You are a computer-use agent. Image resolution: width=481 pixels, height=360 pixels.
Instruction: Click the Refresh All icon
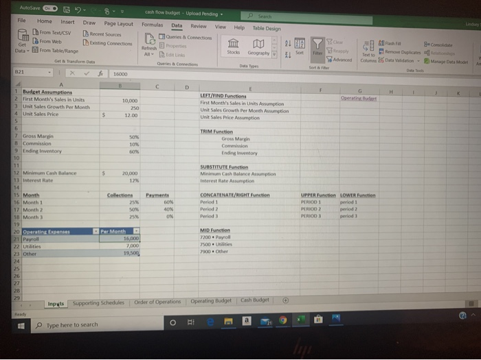(x=149, y=40)
